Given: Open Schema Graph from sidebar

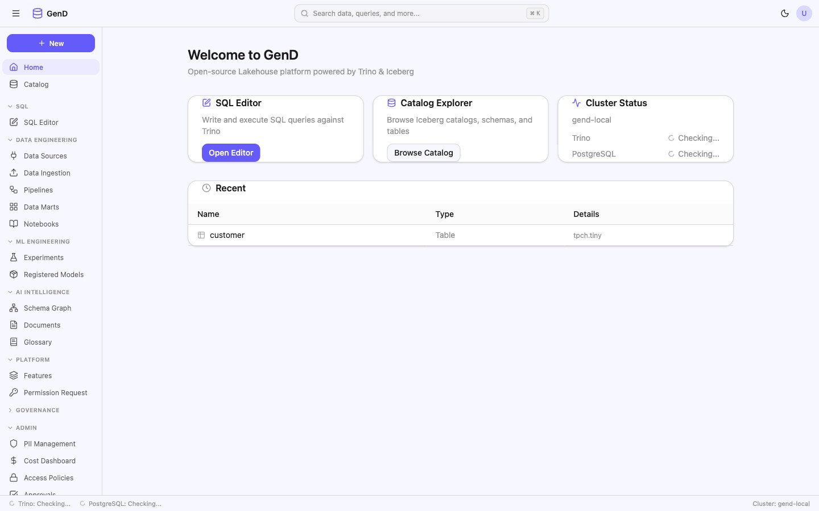Looking at the screenshot, I should click(x=47, y=308).
